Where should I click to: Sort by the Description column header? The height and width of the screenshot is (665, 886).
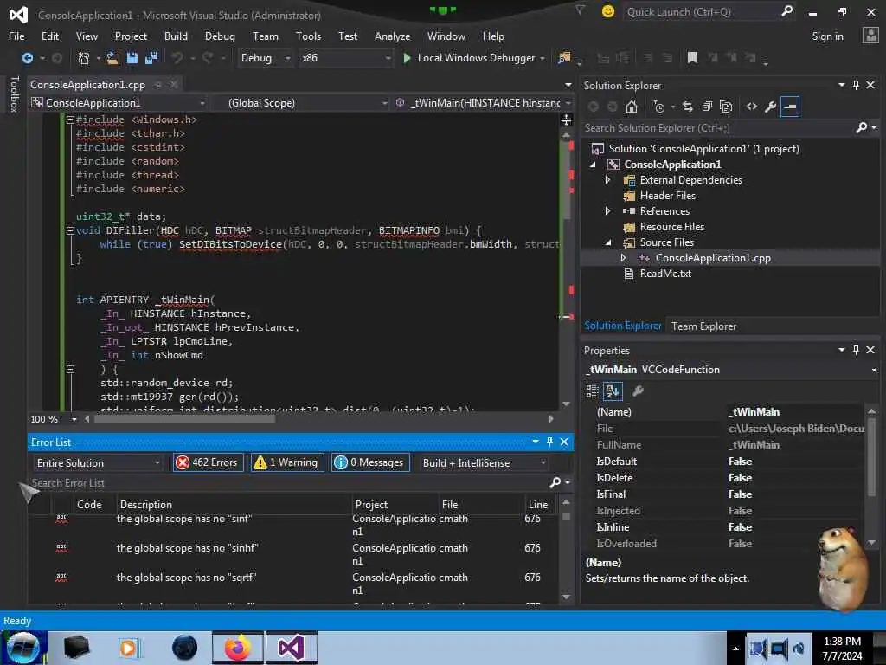[145, 505]
